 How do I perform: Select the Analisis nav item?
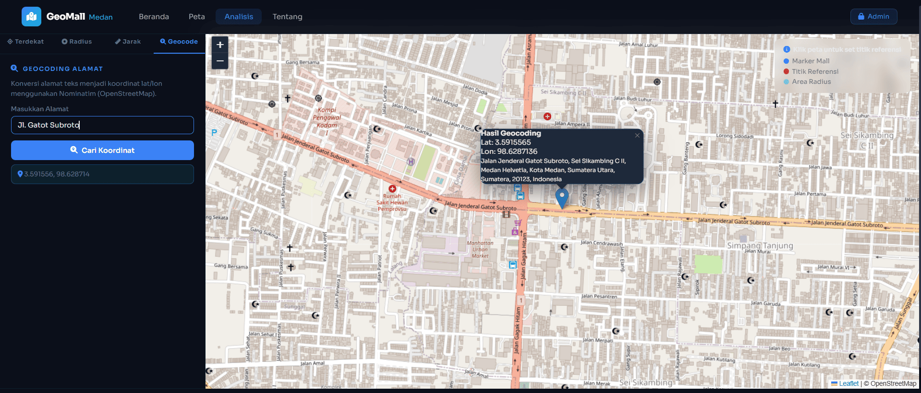pyautogui.click(x=239, y=17)
